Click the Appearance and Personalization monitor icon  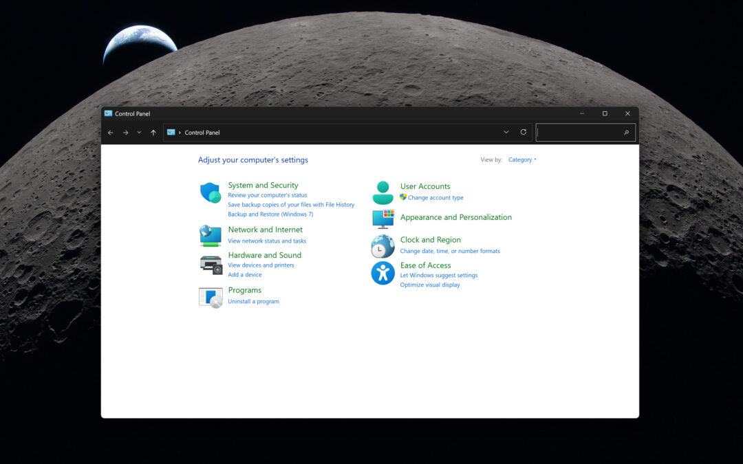pos(383,218)
